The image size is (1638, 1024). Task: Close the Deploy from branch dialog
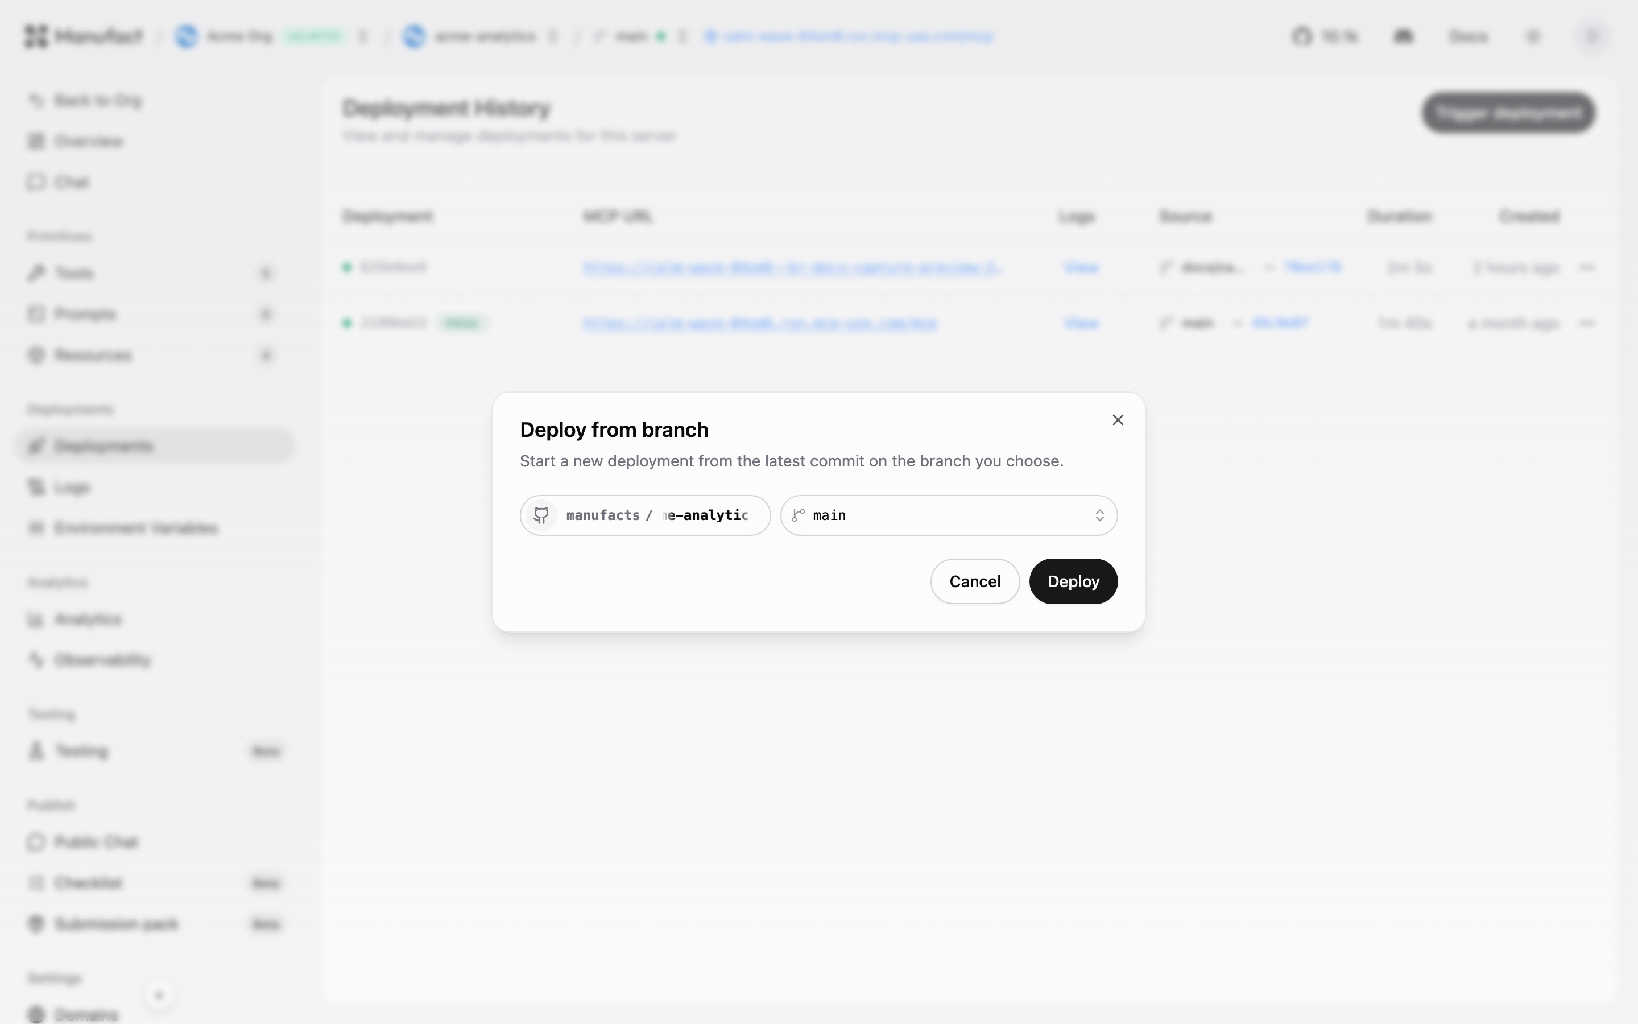[1118, 420]
